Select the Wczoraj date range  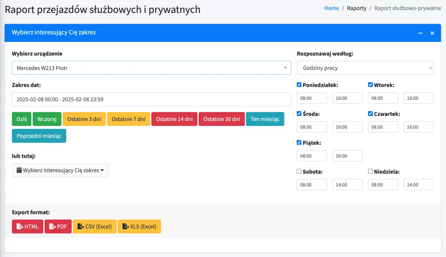pos(47,119)
